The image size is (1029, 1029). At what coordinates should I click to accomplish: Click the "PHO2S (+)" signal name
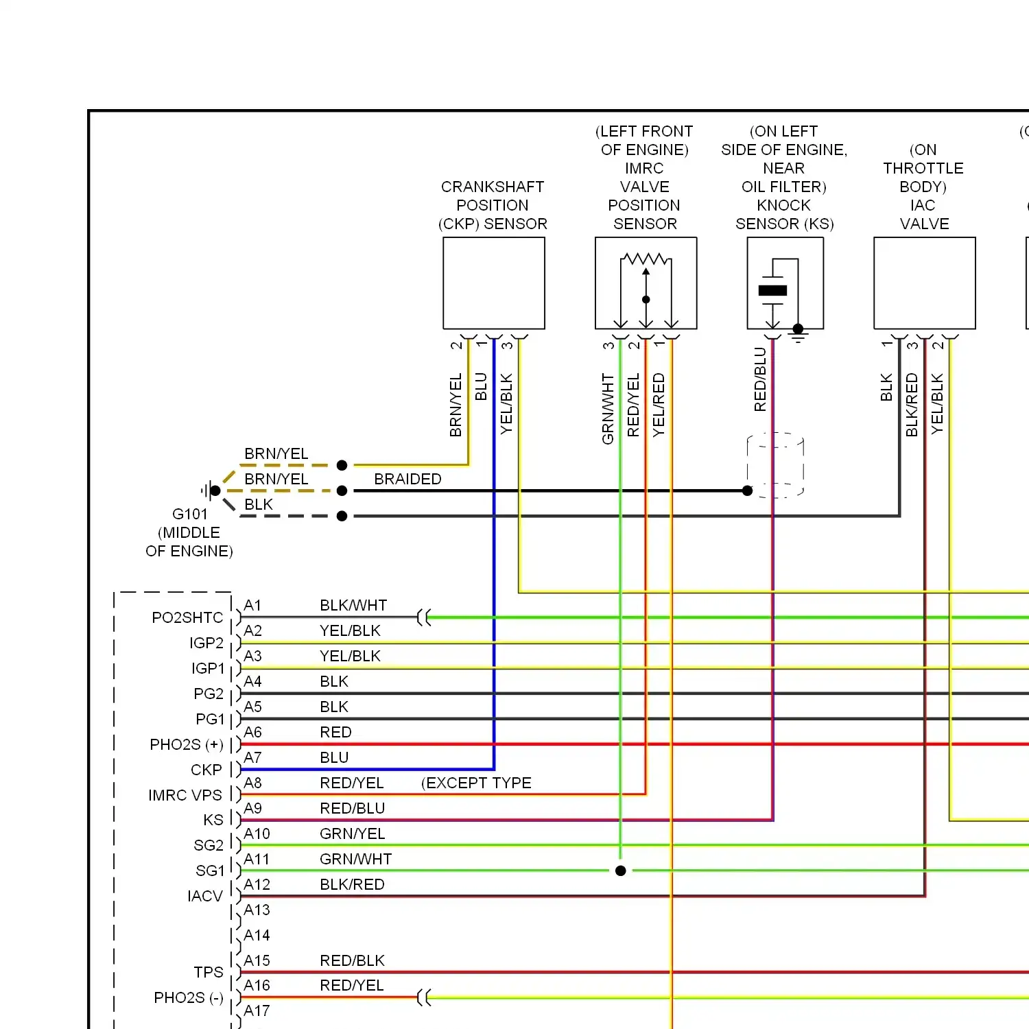(187, 744)
